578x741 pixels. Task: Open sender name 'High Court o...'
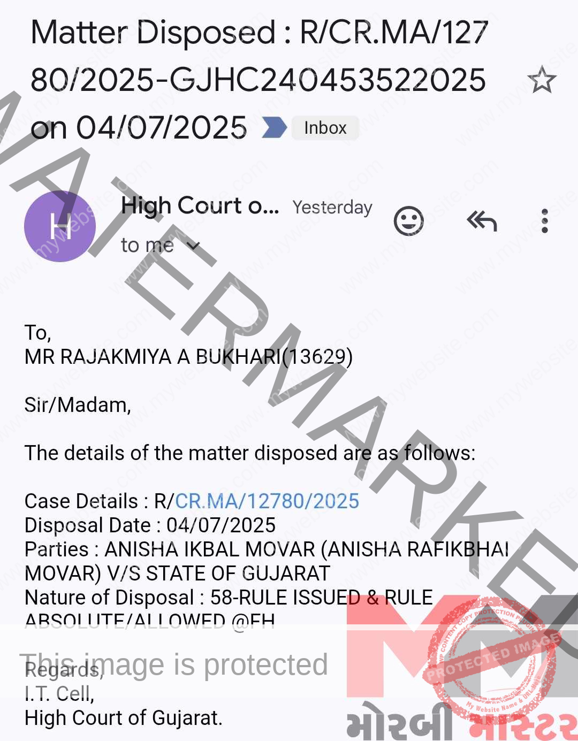tap(200, 206)
